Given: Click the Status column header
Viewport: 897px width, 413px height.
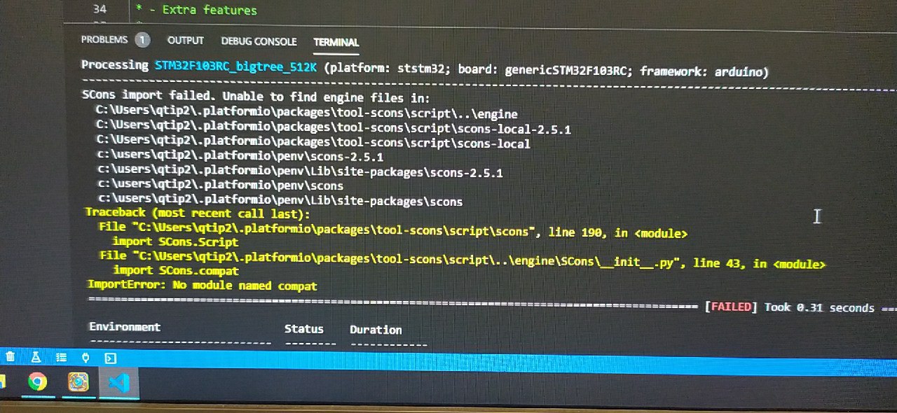Looking at the screenshot, I should [304, 329].
